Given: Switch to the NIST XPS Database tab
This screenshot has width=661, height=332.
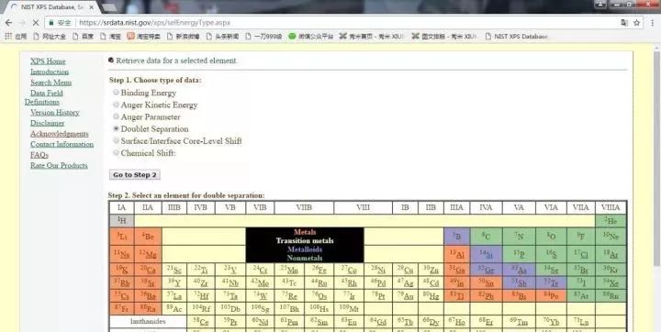Looking at the screenshot, I should pyautogui.click(x=51, y=7).
